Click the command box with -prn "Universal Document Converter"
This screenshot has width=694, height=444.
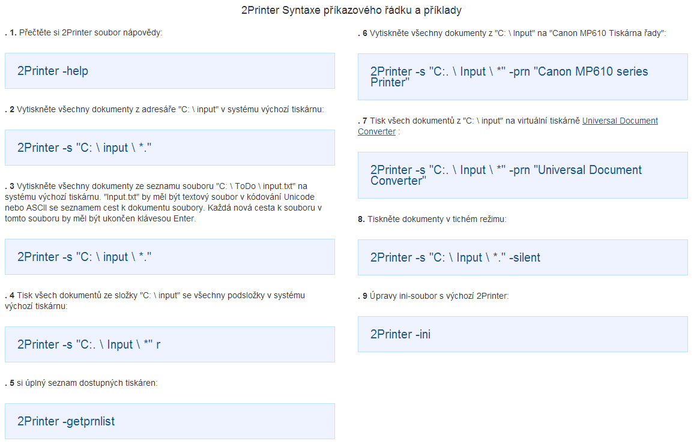[522, 175]
